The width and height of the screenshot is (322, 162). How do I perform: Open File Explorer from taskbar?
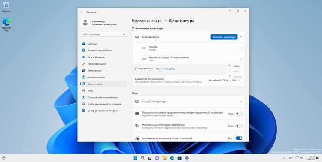click(165, 158)
